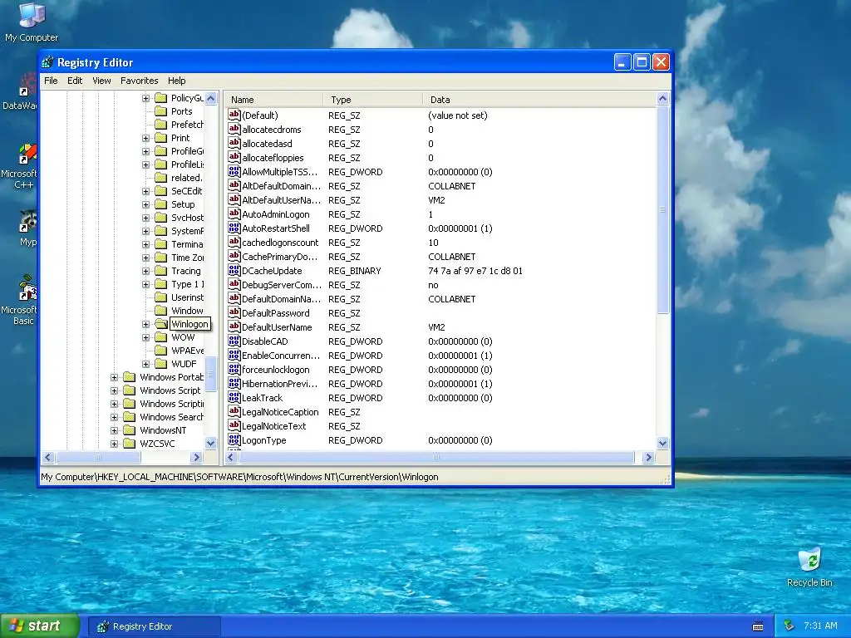The image size is (851, 638).
Task: Click the AutoAdminLogon string icon
Action: (x=234, y=213)
